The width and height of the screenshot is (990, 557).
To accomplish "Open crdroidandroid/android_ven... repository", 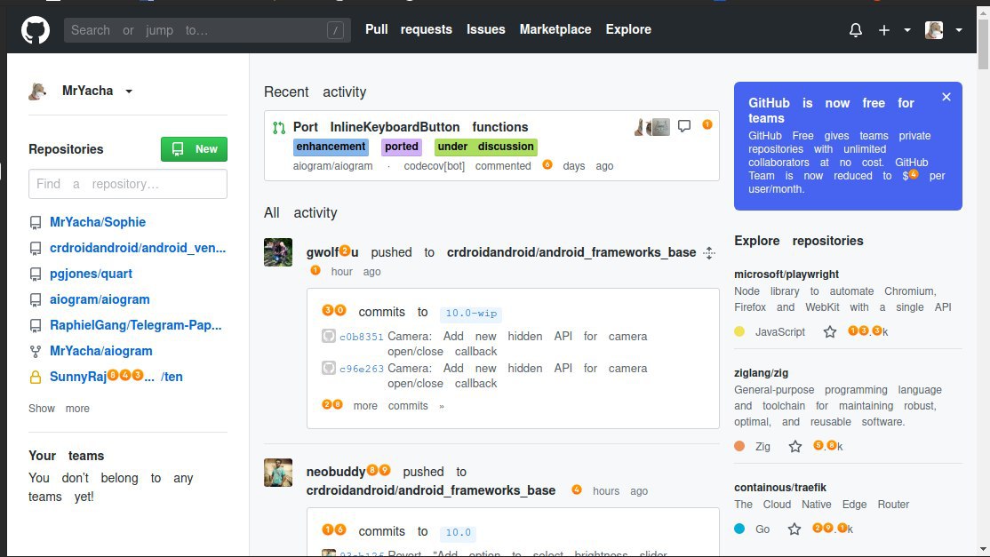I will pos(138,248).
